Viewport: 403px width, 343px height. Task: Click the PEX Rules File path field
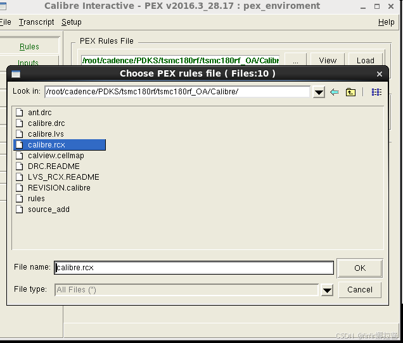(180, 61)
